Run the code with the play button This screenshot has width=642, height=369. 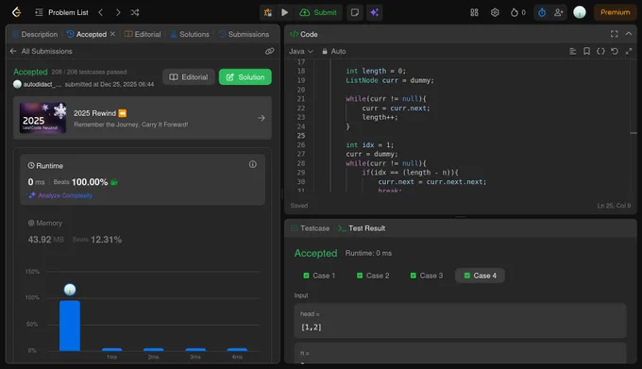point(284,12)
